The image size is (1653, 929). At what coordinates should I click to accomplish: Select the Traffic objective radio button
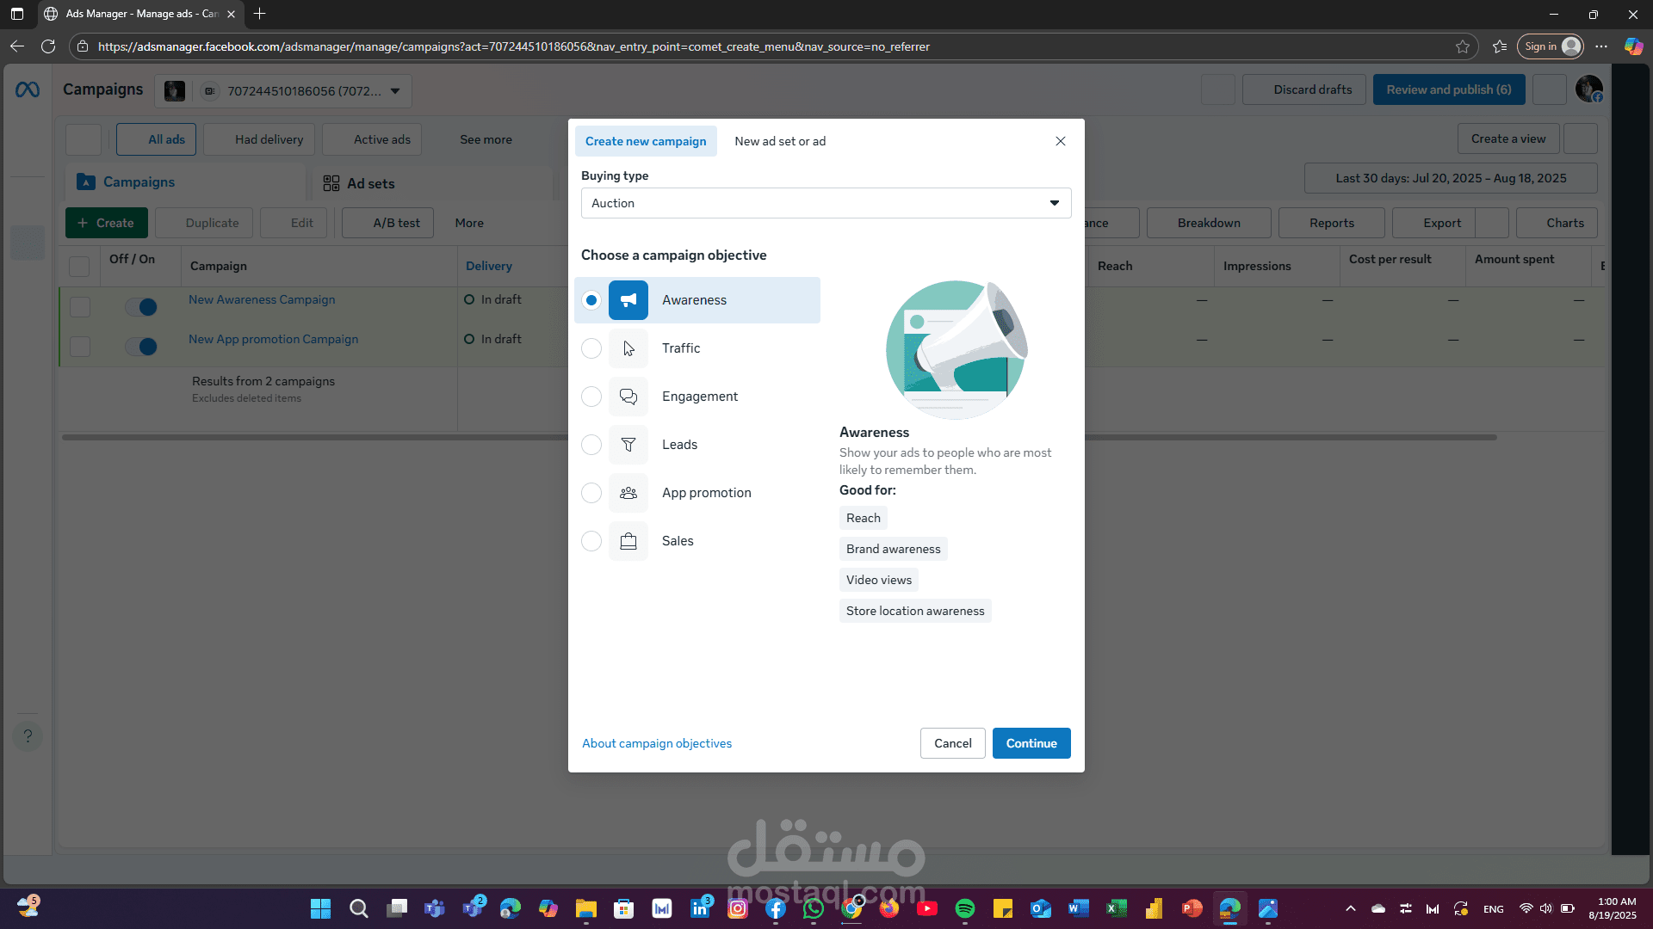(591, 348)
